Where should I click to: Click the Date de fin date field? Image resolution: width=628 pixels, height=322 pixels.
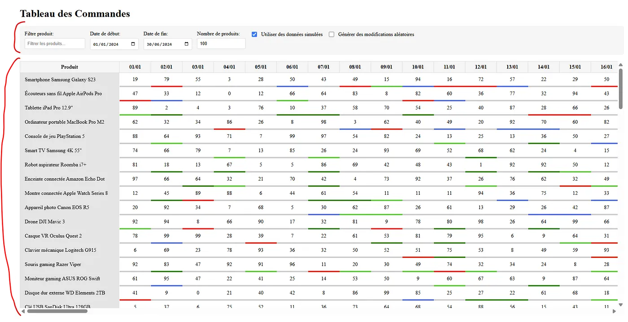tap(163, 44)
